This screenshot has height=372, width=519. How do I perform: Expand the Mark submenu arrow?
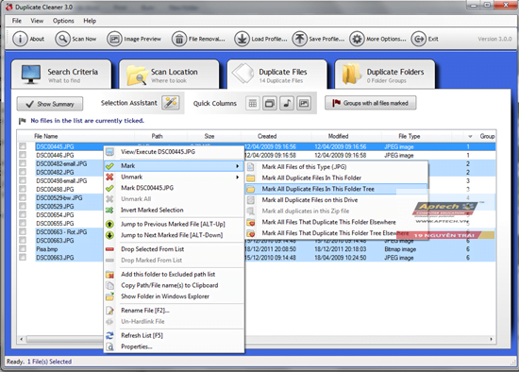237,166
